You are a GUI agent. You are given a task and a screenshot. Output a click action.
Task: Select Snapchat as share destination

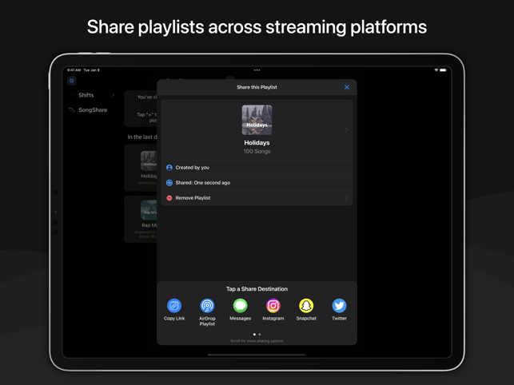pos(306,306)
